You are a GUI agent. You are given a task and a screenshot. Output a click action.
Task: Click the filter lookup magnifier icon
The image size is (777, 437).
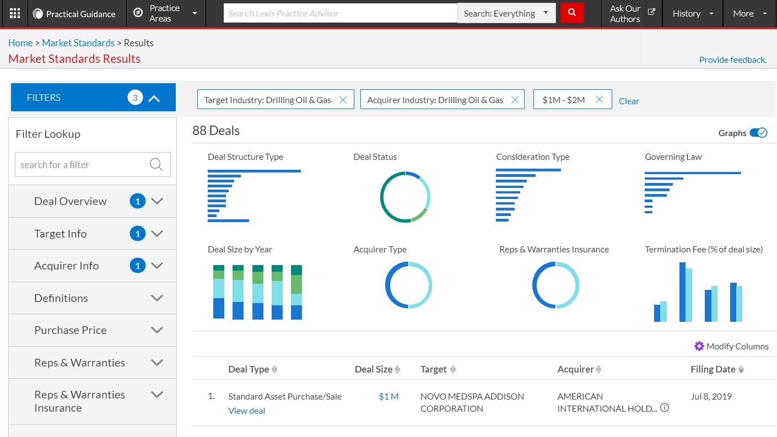[157, 165]
